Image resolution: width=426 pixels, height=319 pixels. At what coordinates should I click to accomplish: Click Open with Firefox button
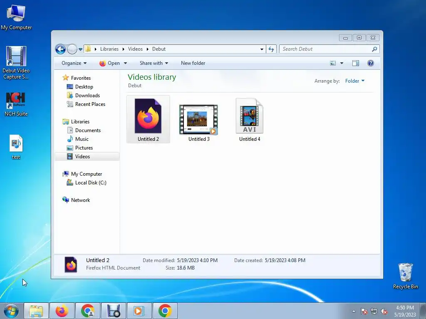coord(110,63)
